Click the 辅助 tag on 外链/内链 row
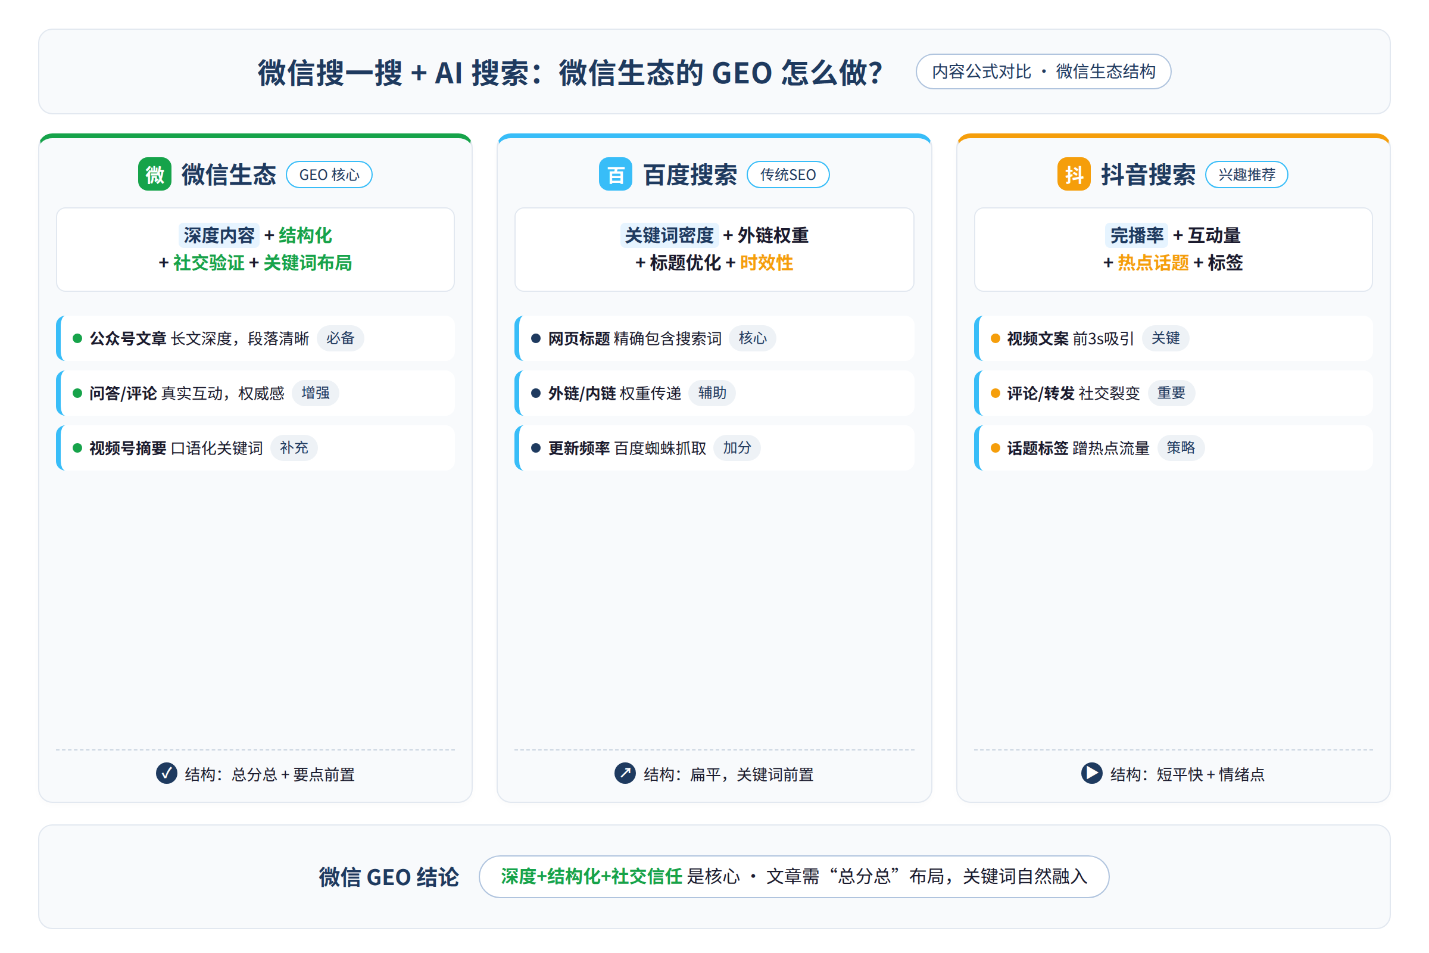The image size is (1429, 953). pos(712,393)
